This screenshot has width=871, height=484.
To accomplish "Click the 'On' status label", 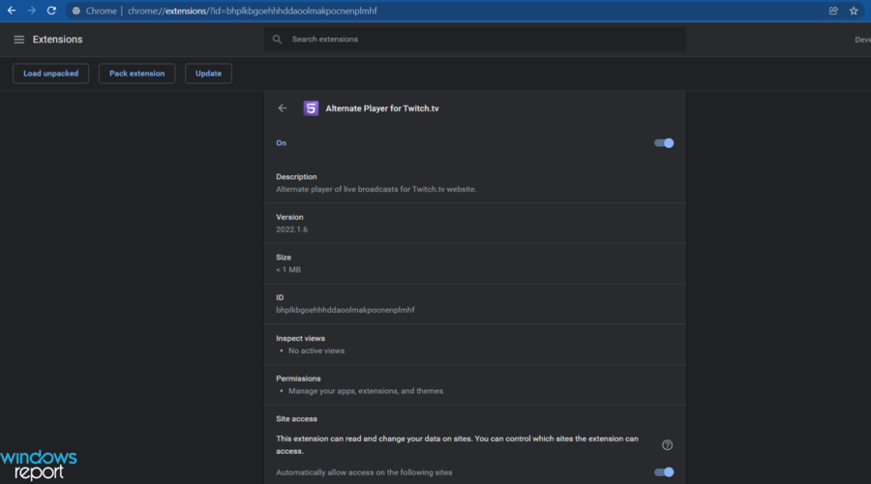I will (281, 143).
